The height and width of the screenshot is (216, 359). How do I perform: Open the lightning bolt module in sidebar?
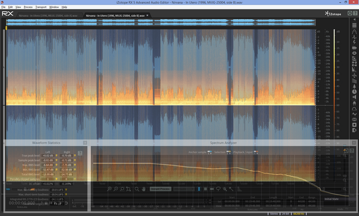tap(354, 43)
